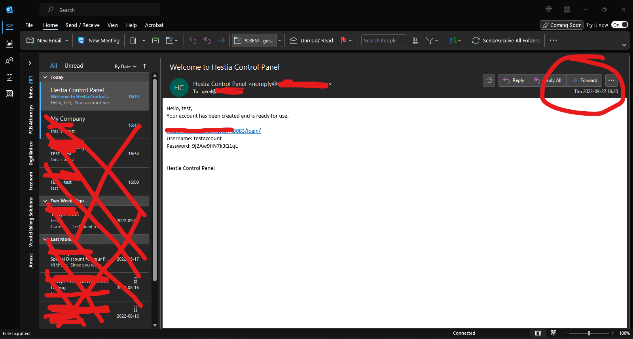Open the Acrobat tab
This screenshot has width=633, height=339.
[x=154, y=25]
